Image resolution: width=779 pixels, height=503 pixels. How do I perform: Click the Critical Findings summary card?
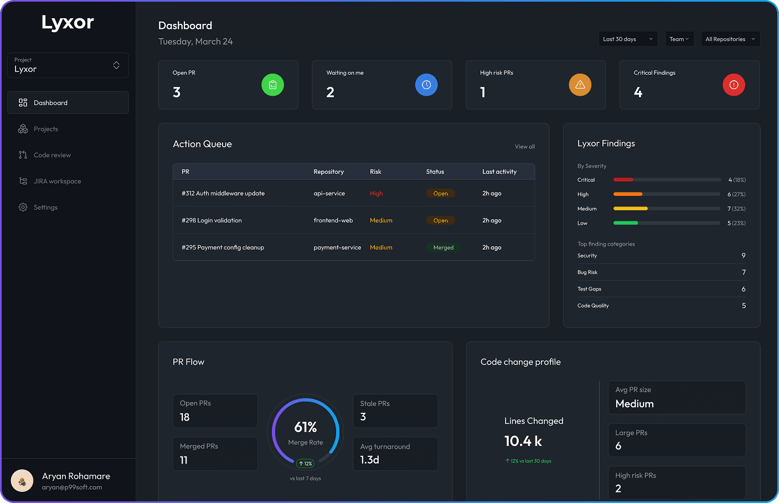point(689,85)
